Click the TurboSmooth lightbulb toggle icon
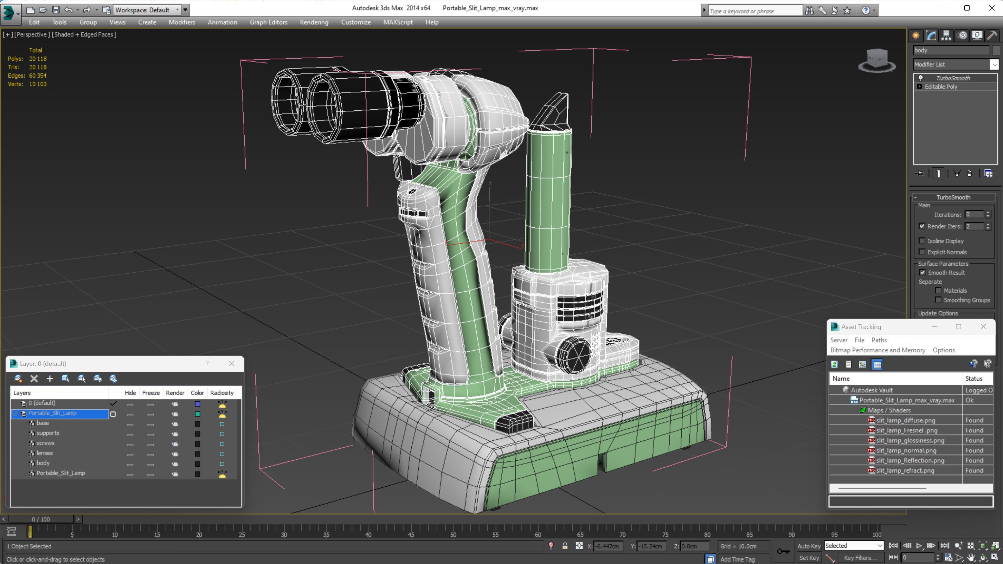The image size is (1003, 564). [920, 78]
